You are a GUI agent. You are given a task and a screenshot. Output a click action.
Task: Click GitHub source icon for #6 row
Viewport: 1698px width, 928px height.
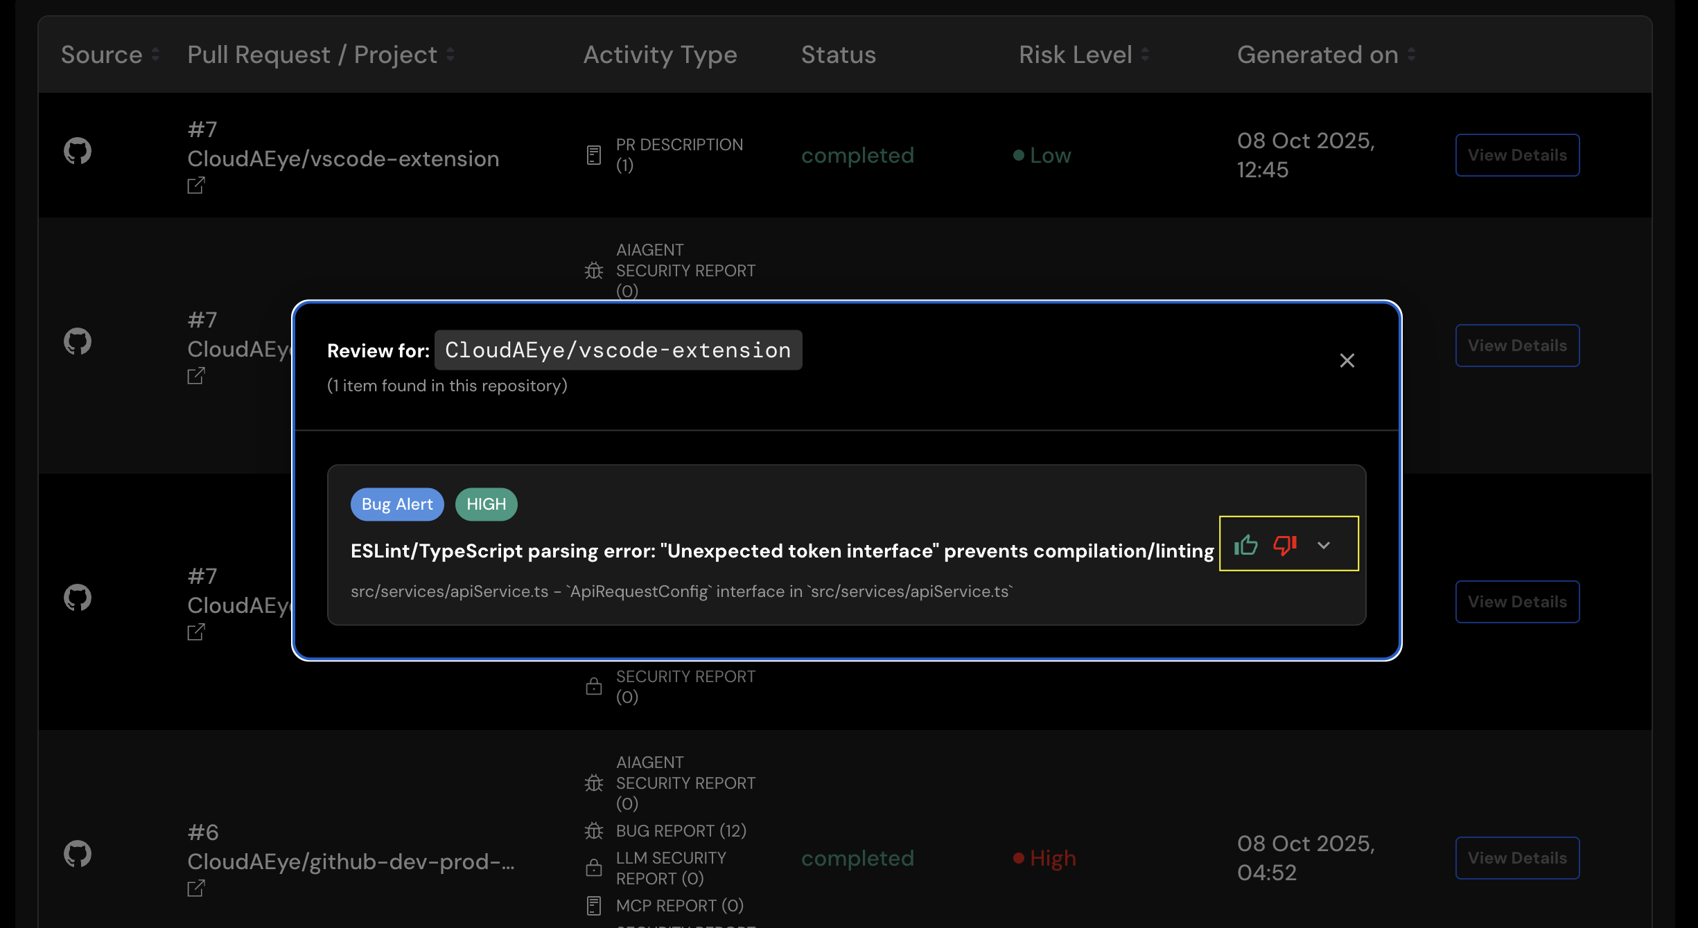coord(78,854)
